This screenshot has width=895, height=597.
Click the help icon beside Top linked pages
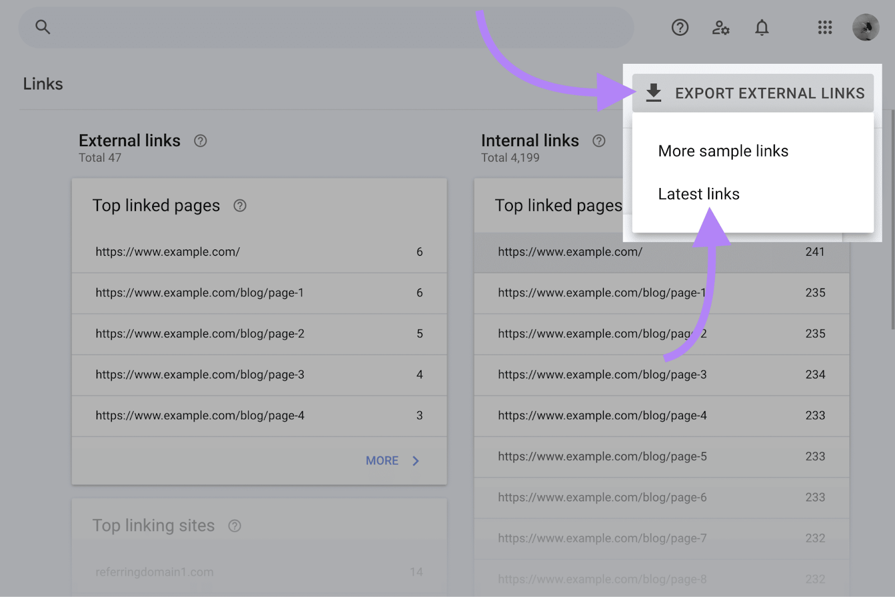(240, 206)
